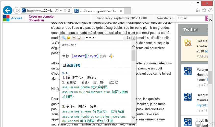Click the Créer un compte link
215x127 pixels.
(41, 17)
